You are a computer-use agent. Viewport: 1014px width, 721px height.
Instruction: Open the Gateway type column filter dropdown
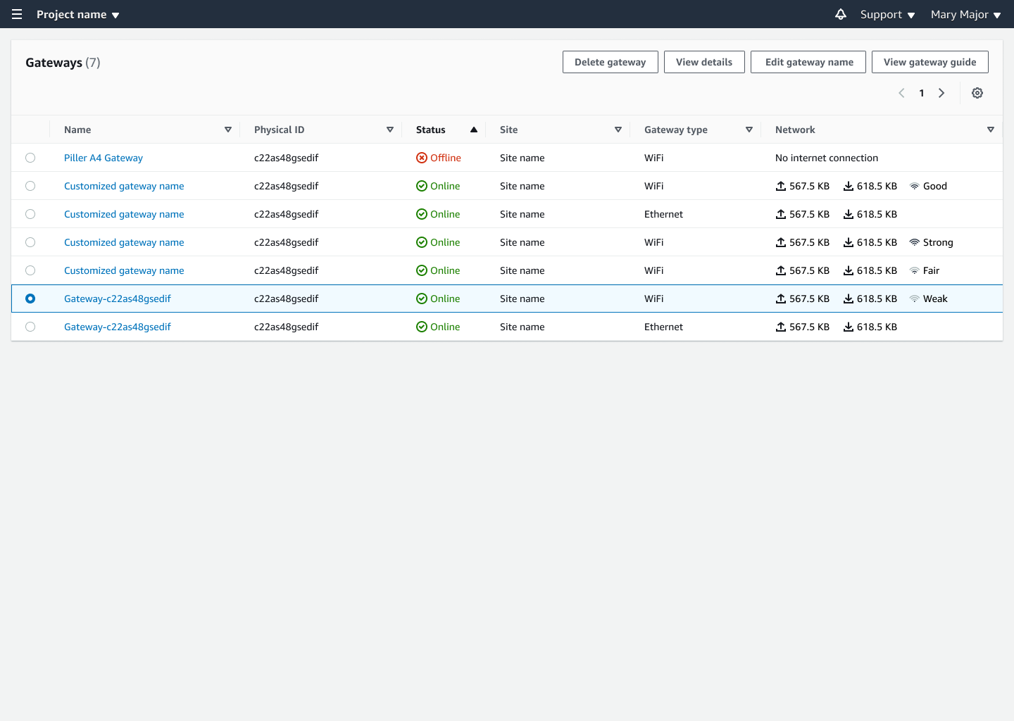tap(749, 130)
